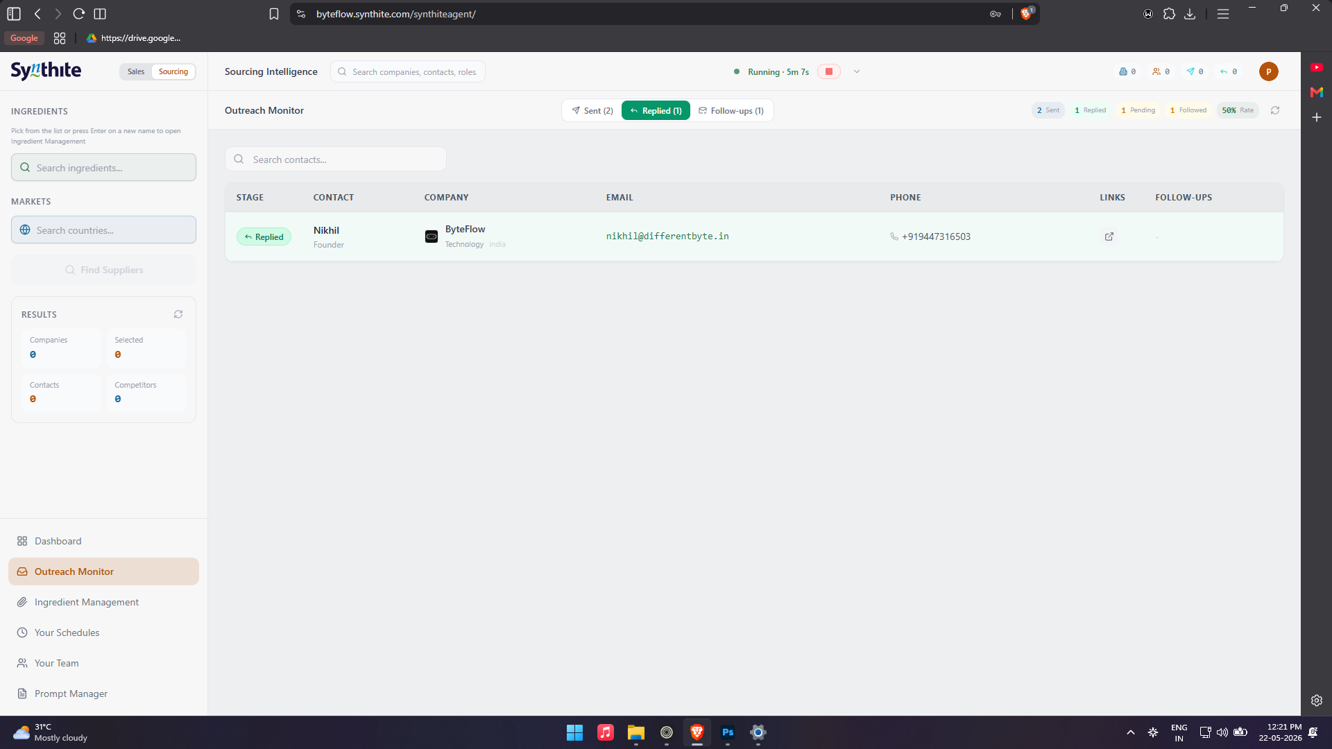Screen dimensions: 1332x749
Task: Open the password key icon in address bar
Action: [996, 14]
